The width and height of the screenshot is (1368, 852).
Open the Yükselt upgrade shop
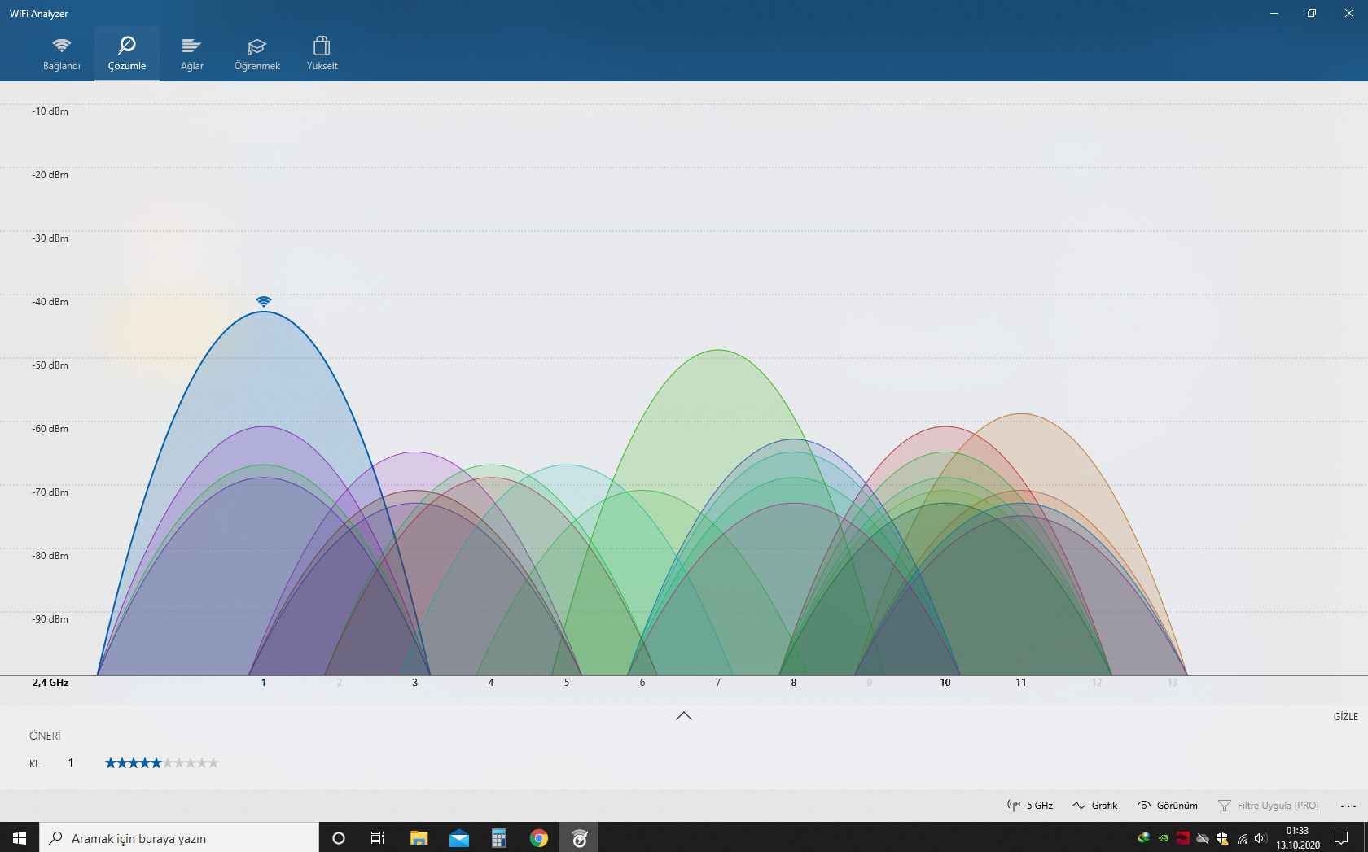pyautogui.click(x=322, y=54)
